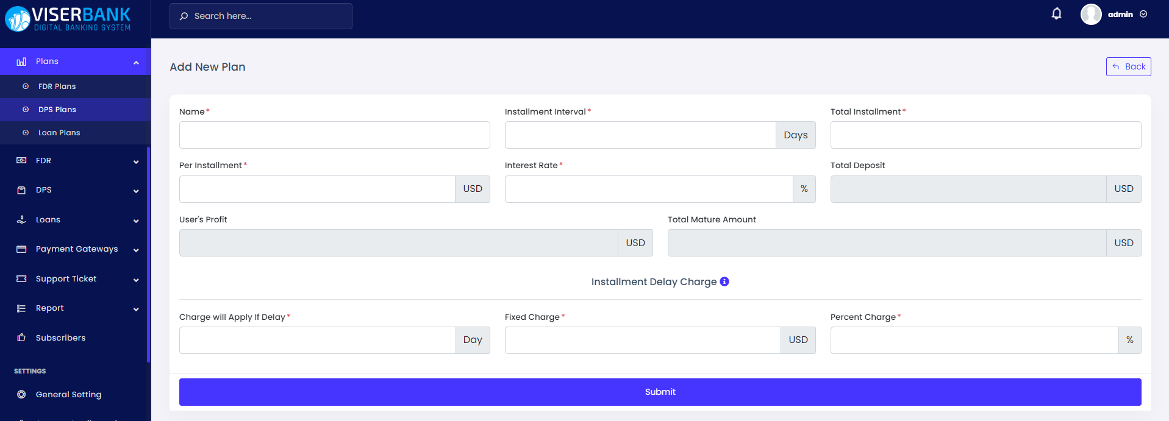Submit the new plan form
This screenshot has height=421, width=1169.
660,392
